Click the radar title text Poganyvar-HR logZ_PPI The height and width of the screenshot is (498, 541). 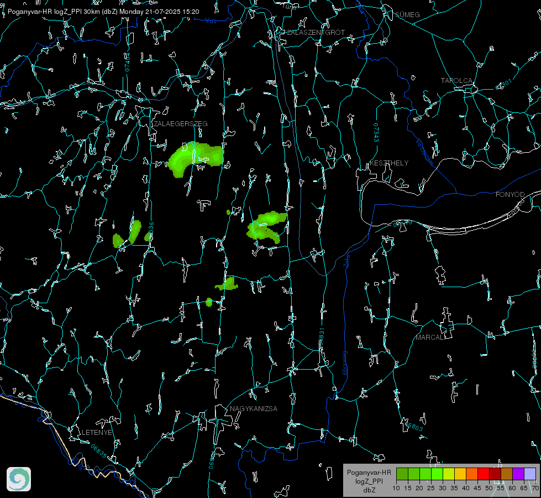(45, 12)
